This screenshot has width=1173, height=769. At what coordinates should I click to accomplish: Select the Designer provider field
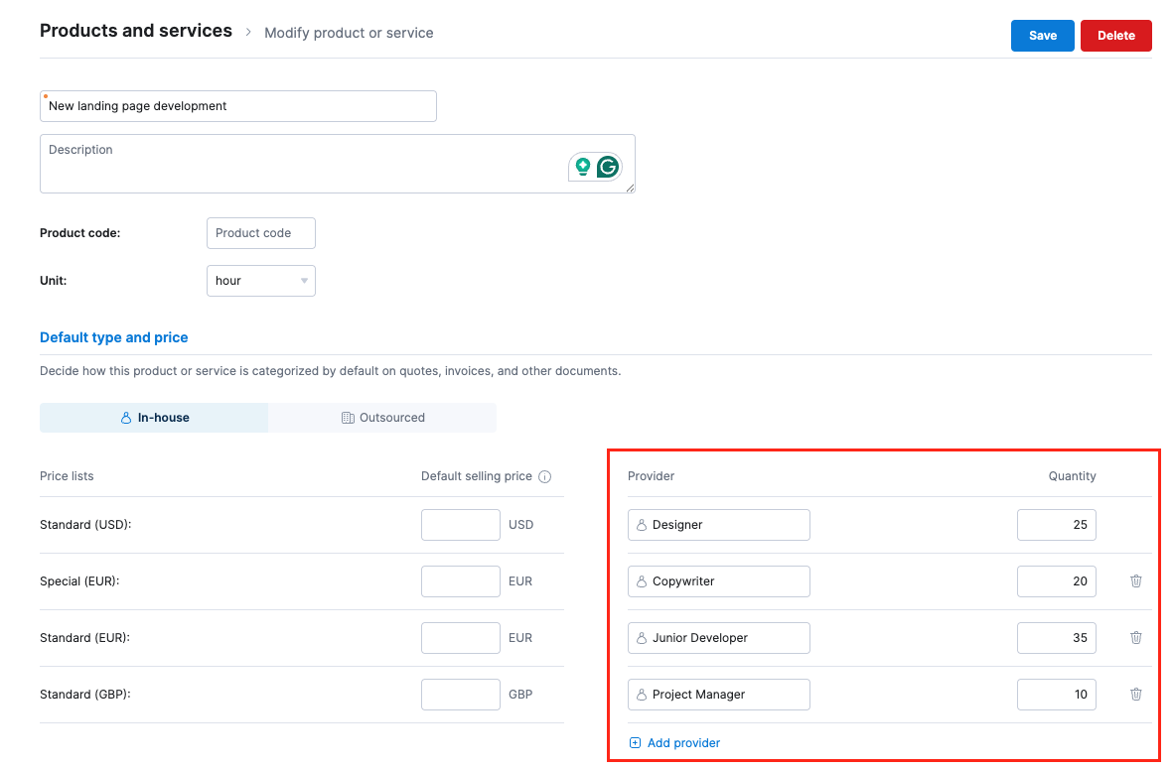click(718, 525)
